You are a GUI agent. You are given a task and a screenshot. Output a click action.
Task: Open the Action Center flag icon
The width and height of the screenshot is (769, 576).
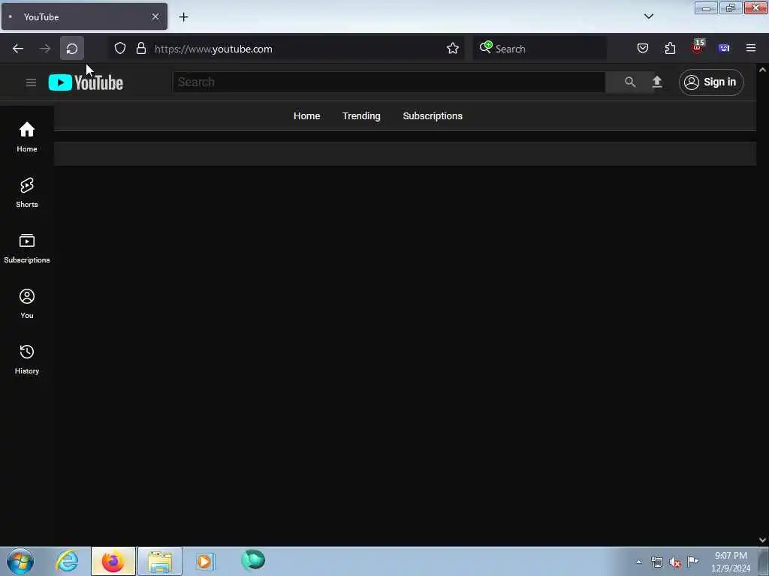pos(693,561)
